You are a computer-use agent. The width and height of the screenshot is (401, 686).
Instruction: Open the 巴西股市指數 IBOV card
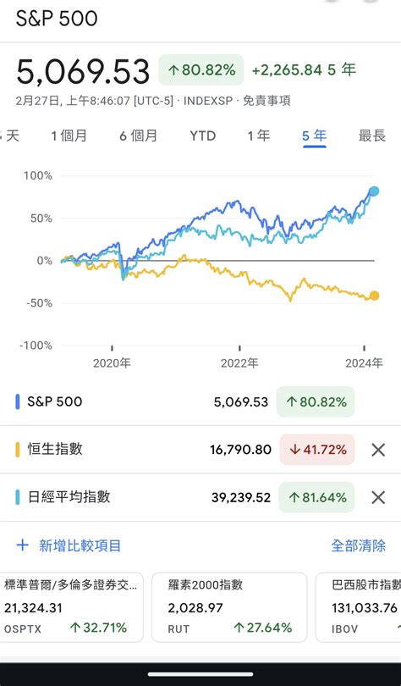point(358,607)
